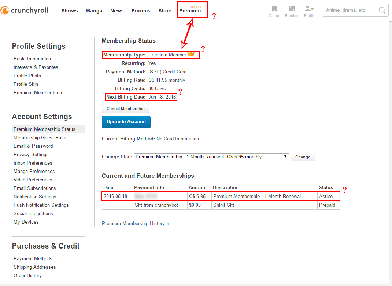Open Email Subscriptions page

(35, 188)
